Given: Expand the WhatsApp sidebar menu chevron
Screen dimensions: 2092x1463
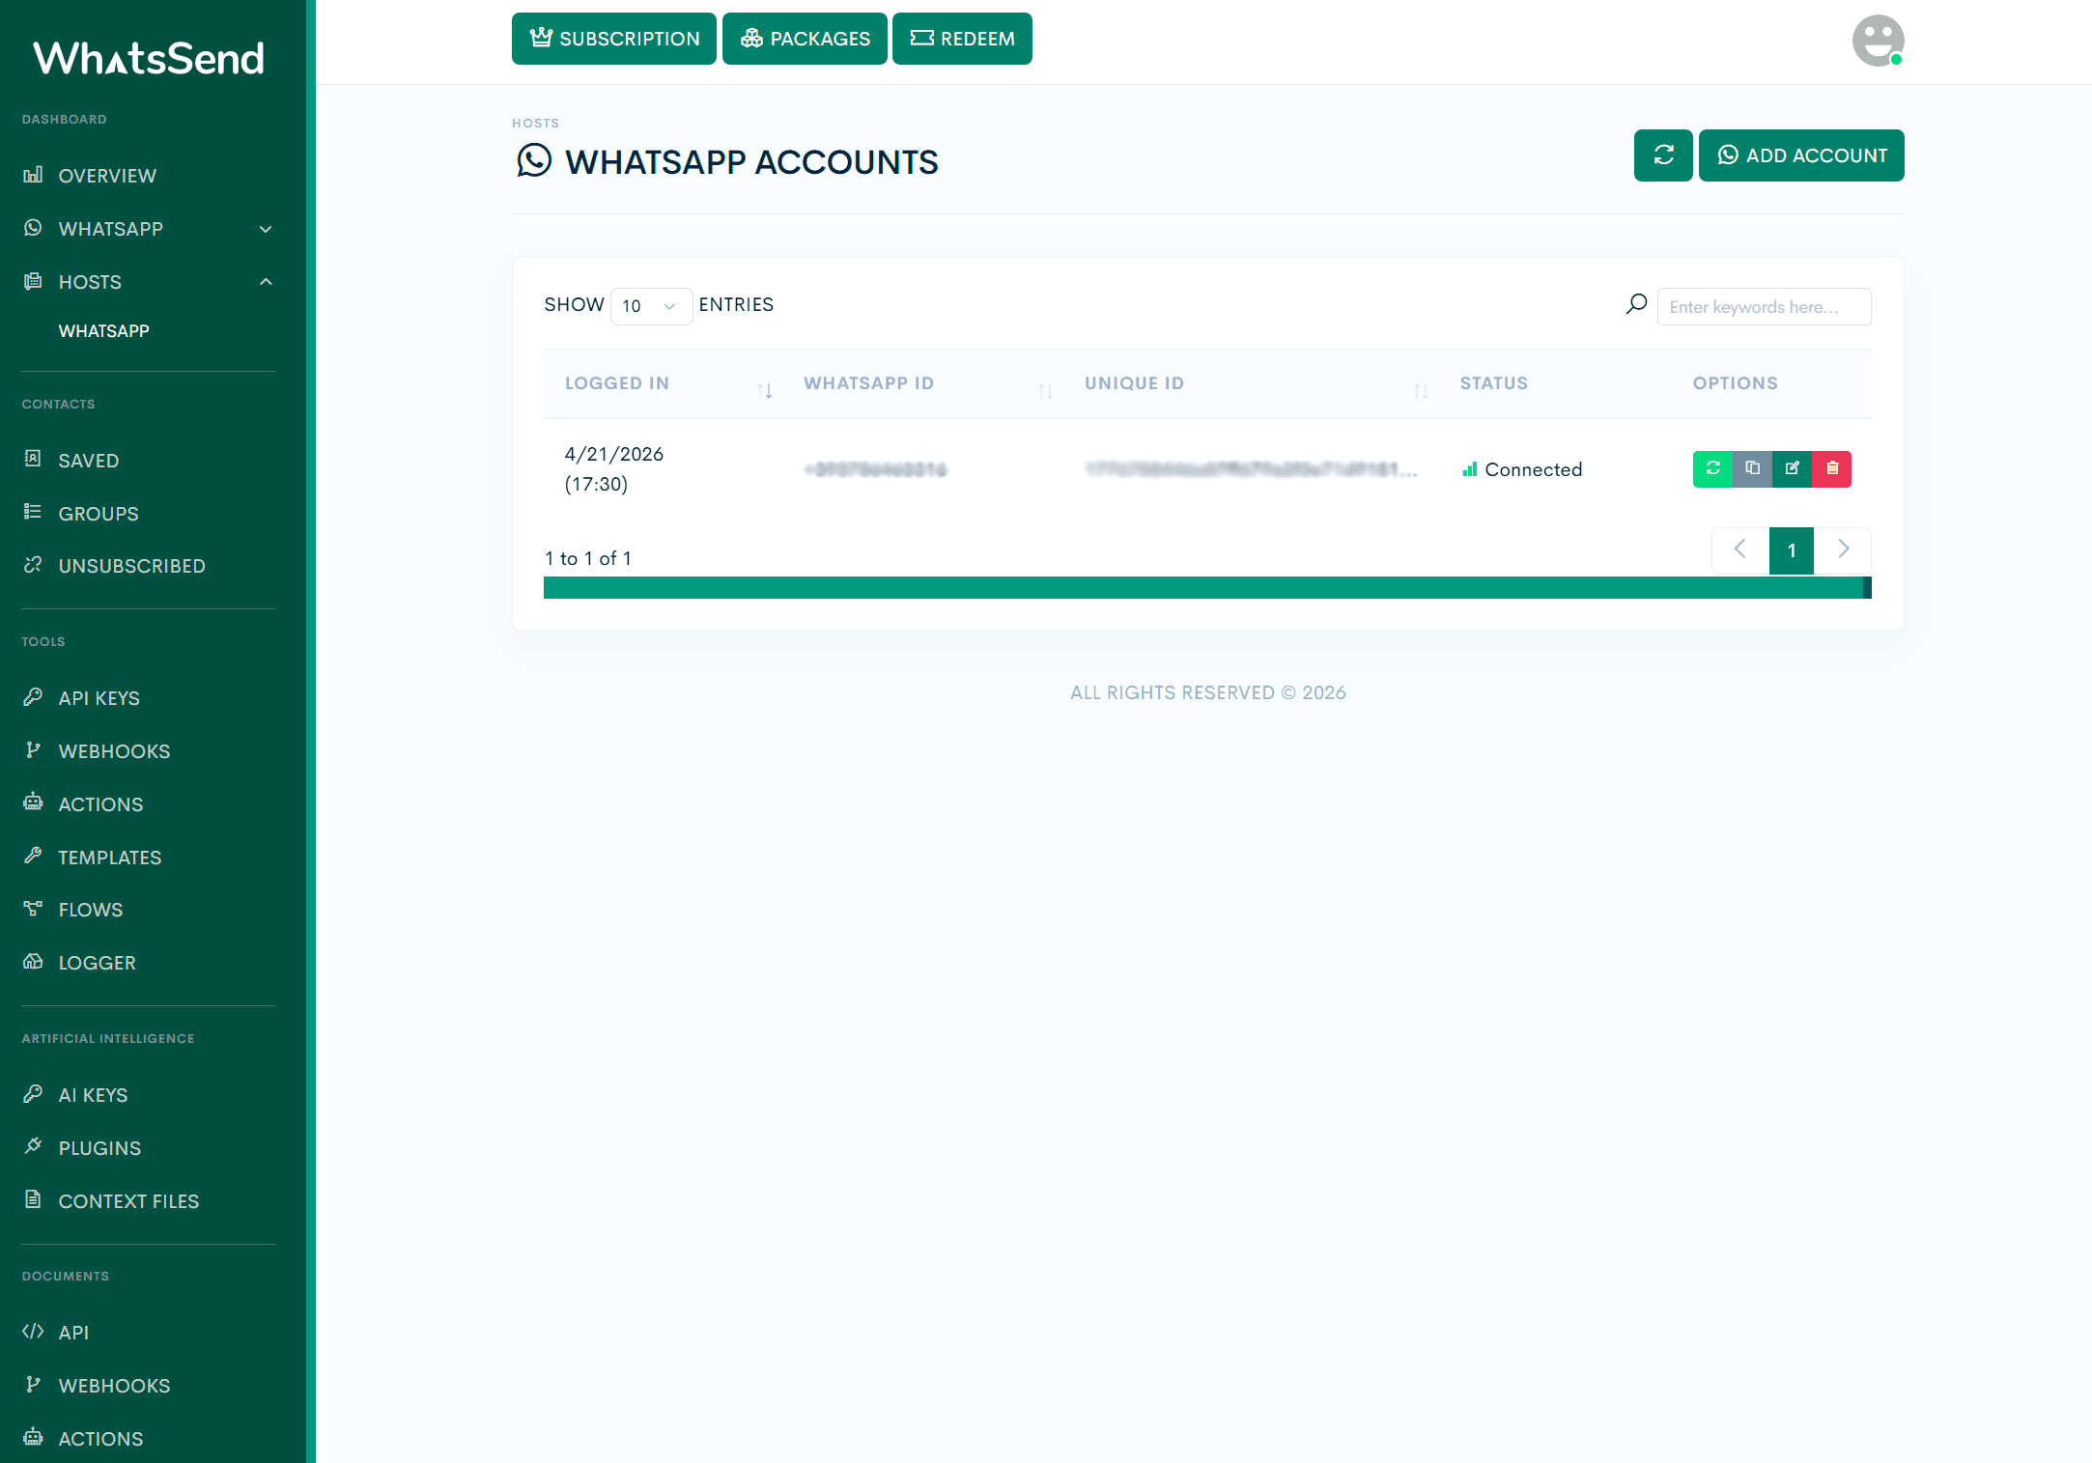Looking at the screenshot, I should tap(266, 229).
